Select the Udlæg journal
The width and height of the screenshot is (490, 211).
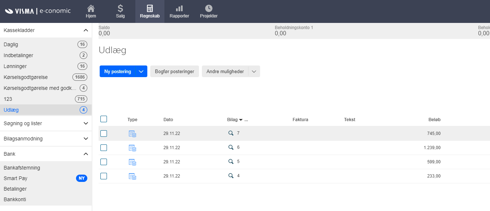coord(46,110)
